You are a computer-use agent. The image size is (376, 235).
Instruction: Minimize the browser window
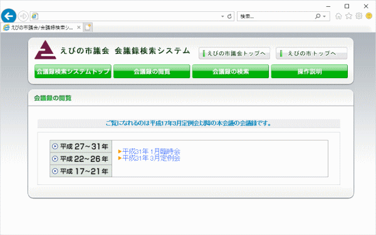point(328,6)
